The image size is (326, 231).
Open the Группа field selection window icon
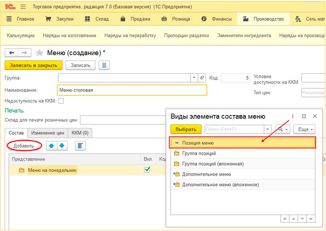click(x=202, y=78)
